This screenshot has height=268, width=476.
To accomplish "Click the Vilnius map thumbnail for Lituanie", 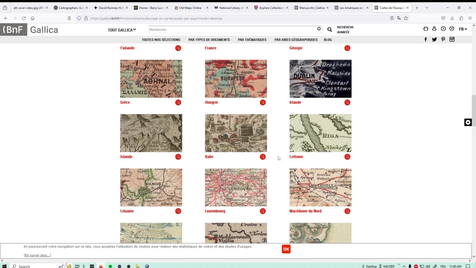I will tap(151, 187).
